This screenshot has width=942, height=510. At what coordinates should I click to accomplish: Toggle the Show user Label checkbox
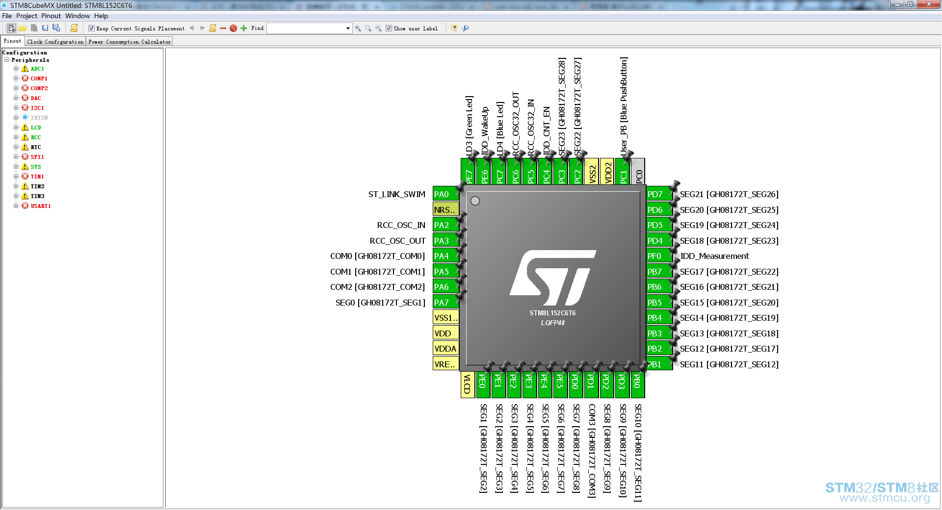(x=389, y=28)
